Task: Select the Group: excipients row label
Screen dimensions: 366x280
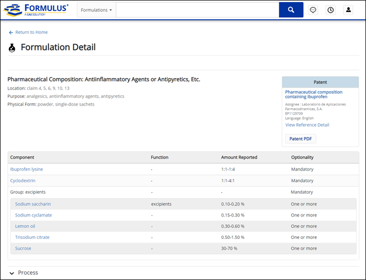Action: (28, 192)
